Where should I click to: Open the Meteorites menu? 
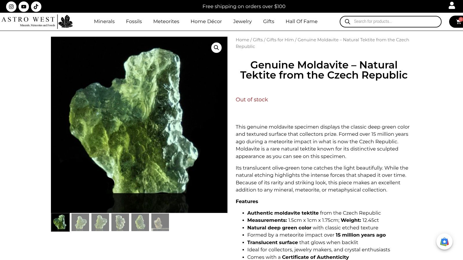click(166, 21)
